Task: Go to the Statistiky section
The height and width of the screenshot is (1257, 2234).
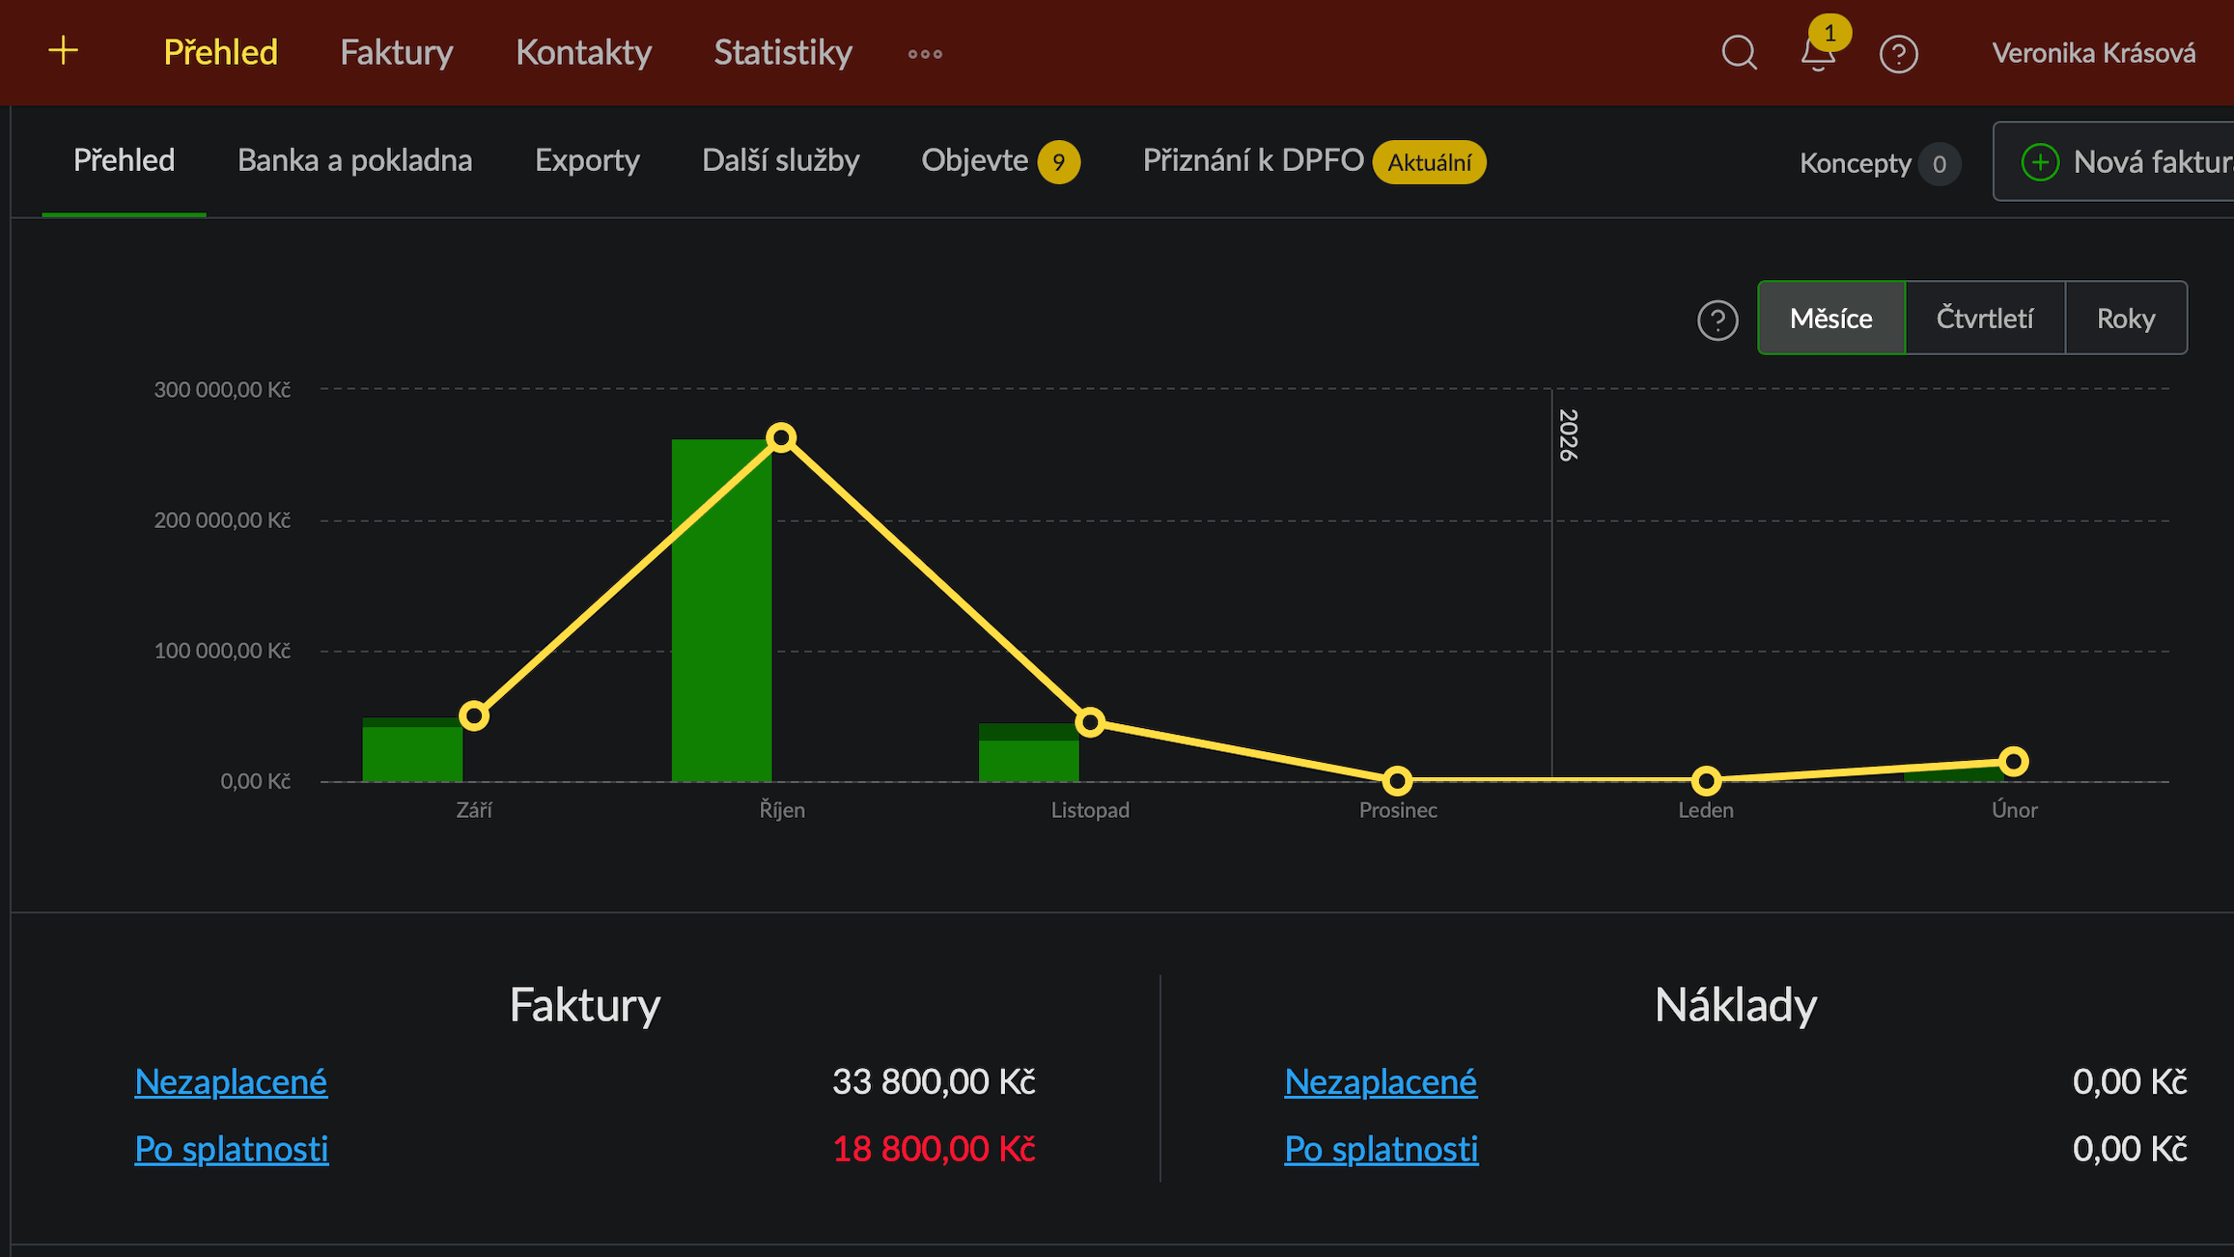Action: coord(782,52)
